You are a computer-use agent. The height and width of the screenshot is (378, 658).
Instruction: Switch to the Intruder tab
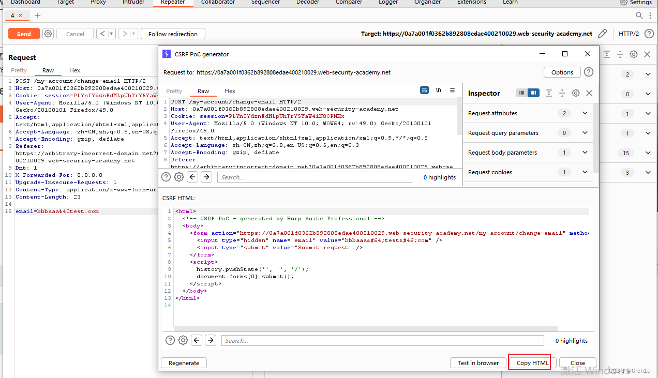point(132,2)
